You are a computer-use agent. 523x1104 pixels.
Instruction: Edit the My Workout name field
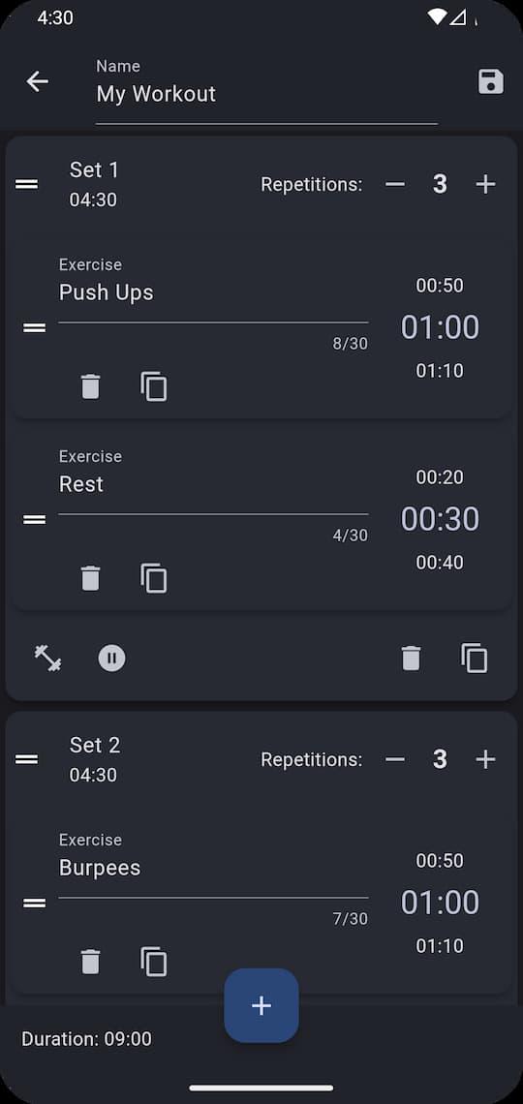tap(266, 92)
